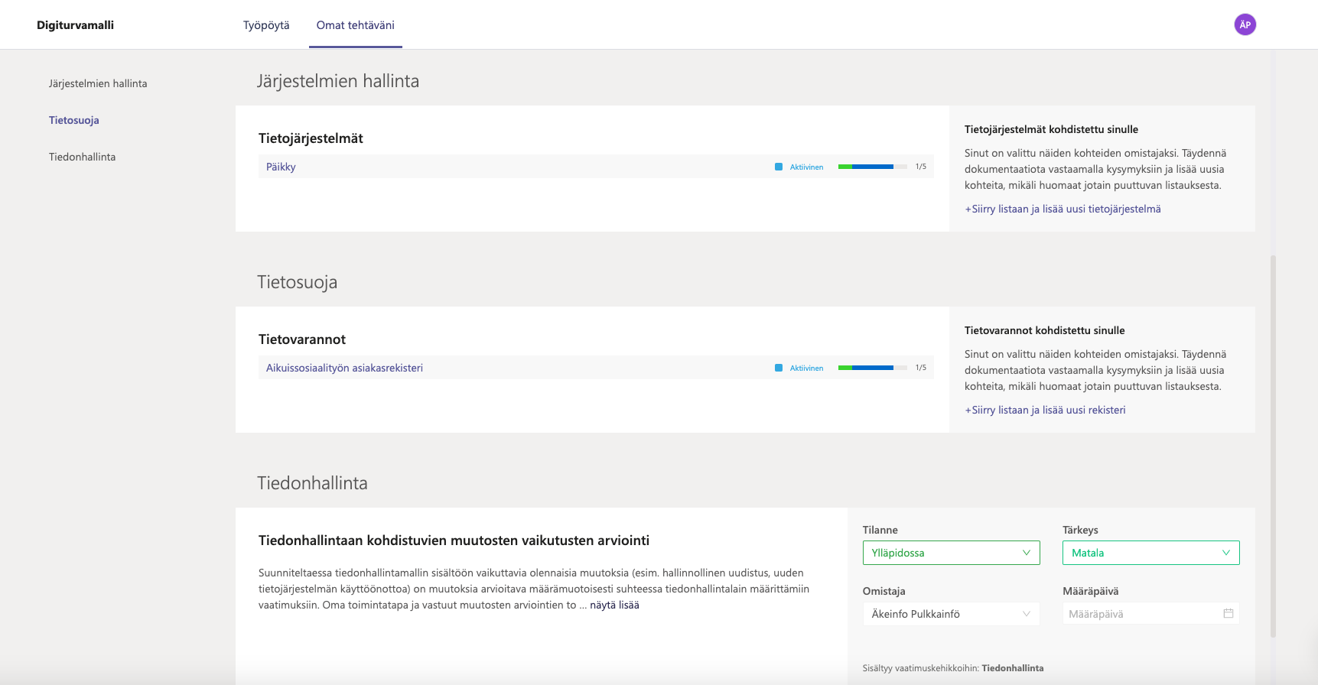Open the Omistaja dropdown showing Äkeinfo Pulkkainfö

951,614
